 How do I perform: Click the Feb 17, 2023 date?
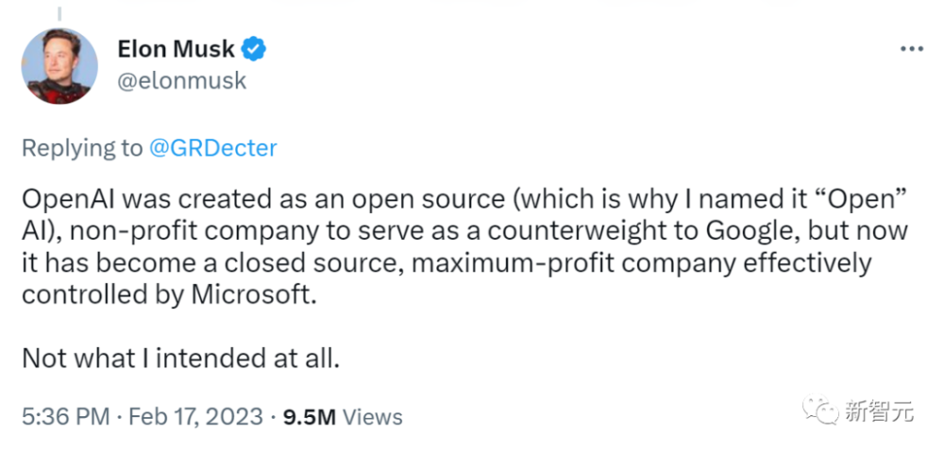pos(194,416)
